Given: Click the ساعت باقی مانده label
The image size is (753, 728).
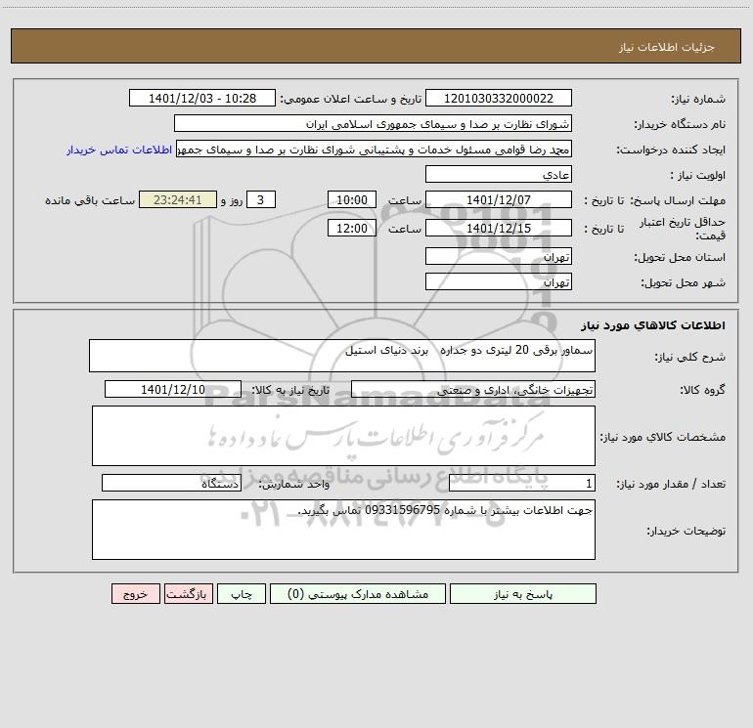Looking at the screenshot, I should point(90,200).
